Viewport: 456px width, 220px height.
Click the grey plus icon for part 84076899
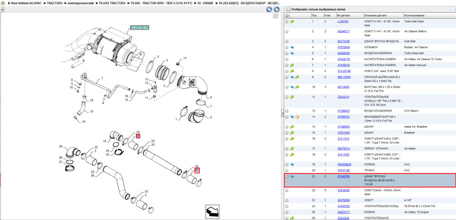click(287, 200)
